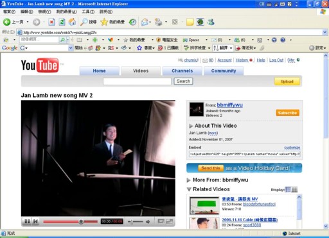Click the IE Home toolbar icon
The width and height of the screenshot is (329, 238).
72,22
